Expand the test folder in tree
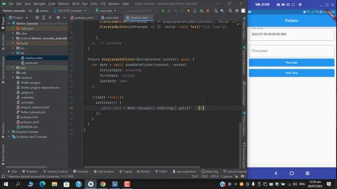Viewport: 337px width, 189px height. click(13, 68)
